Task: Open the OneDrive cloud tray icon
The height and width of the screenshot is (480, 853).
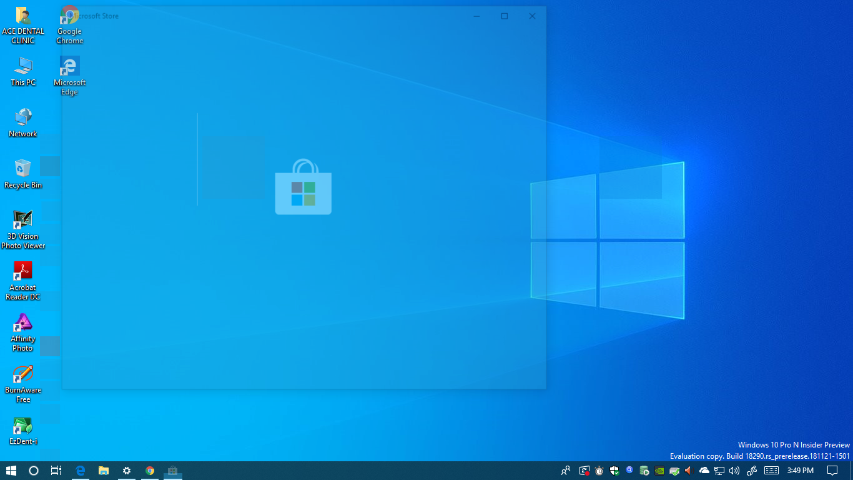Action: click(x=704, y=471)
